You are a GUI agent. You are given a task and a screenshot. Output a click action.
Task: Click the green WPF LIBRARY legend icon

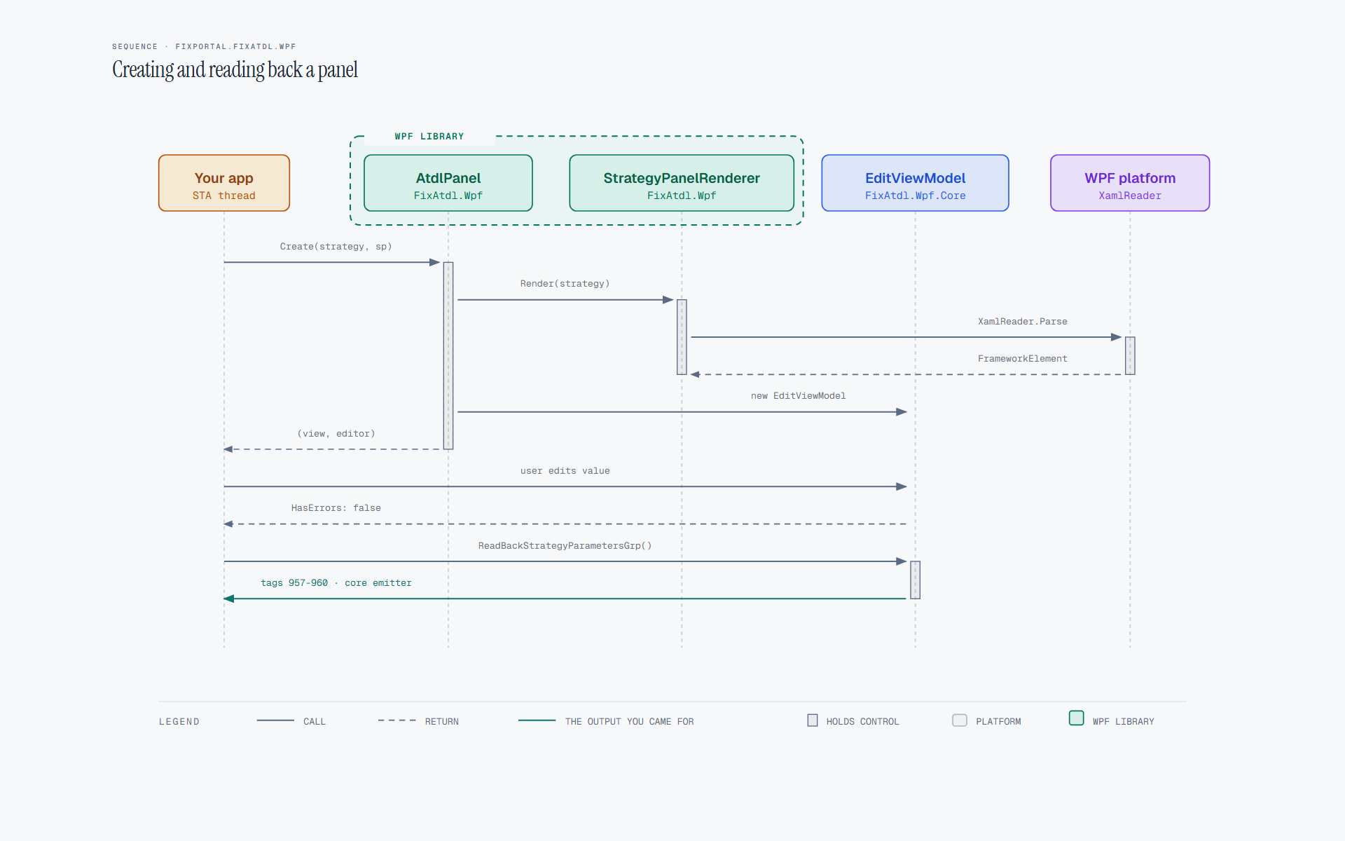1077,718
